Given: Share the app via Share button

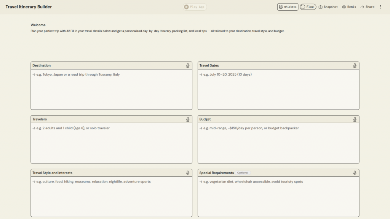Looking at the screenshot, I should coord(367,7).
